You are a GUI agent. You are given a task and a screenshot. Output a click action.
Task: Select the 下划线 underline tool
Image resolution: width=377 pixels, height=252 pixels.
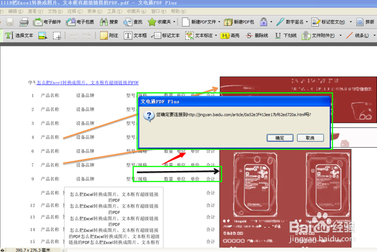click(x=286, y=35)
